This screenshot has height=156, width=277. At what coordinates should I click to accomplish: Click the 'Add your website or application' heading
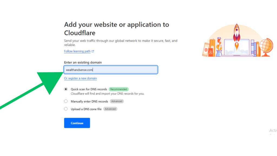tap(117, 29)
